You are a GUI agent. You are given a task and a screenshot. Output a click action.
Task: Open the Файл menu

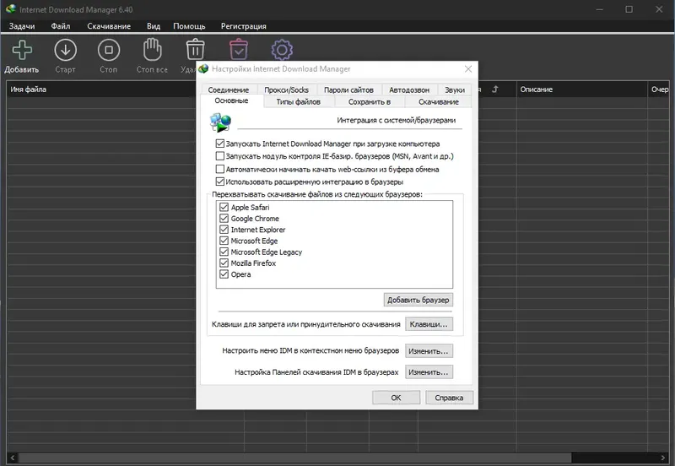(61, 26)
